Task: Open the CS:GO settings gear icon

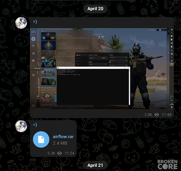Action: coord(34,75)
